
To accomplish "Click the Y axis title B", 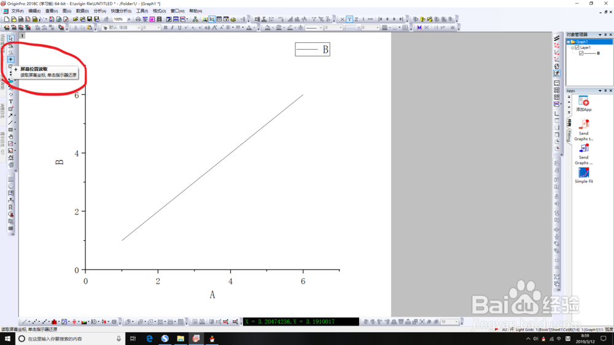I will (60, 162).
